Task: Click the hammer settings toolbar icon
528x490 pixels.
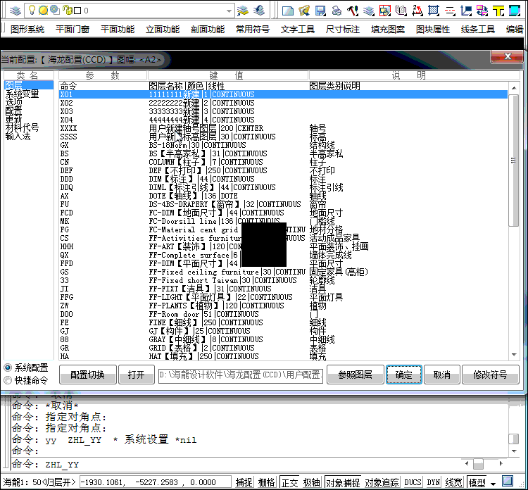Action: click(353, 11)
